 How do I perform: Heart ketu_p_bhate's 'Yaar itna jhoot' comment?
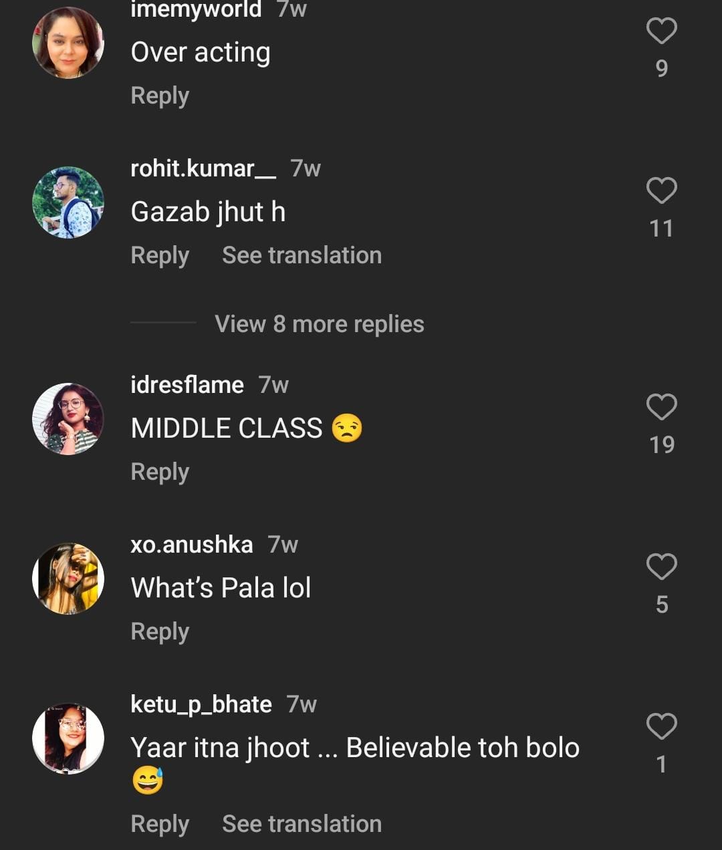click(x=661, y=726)
